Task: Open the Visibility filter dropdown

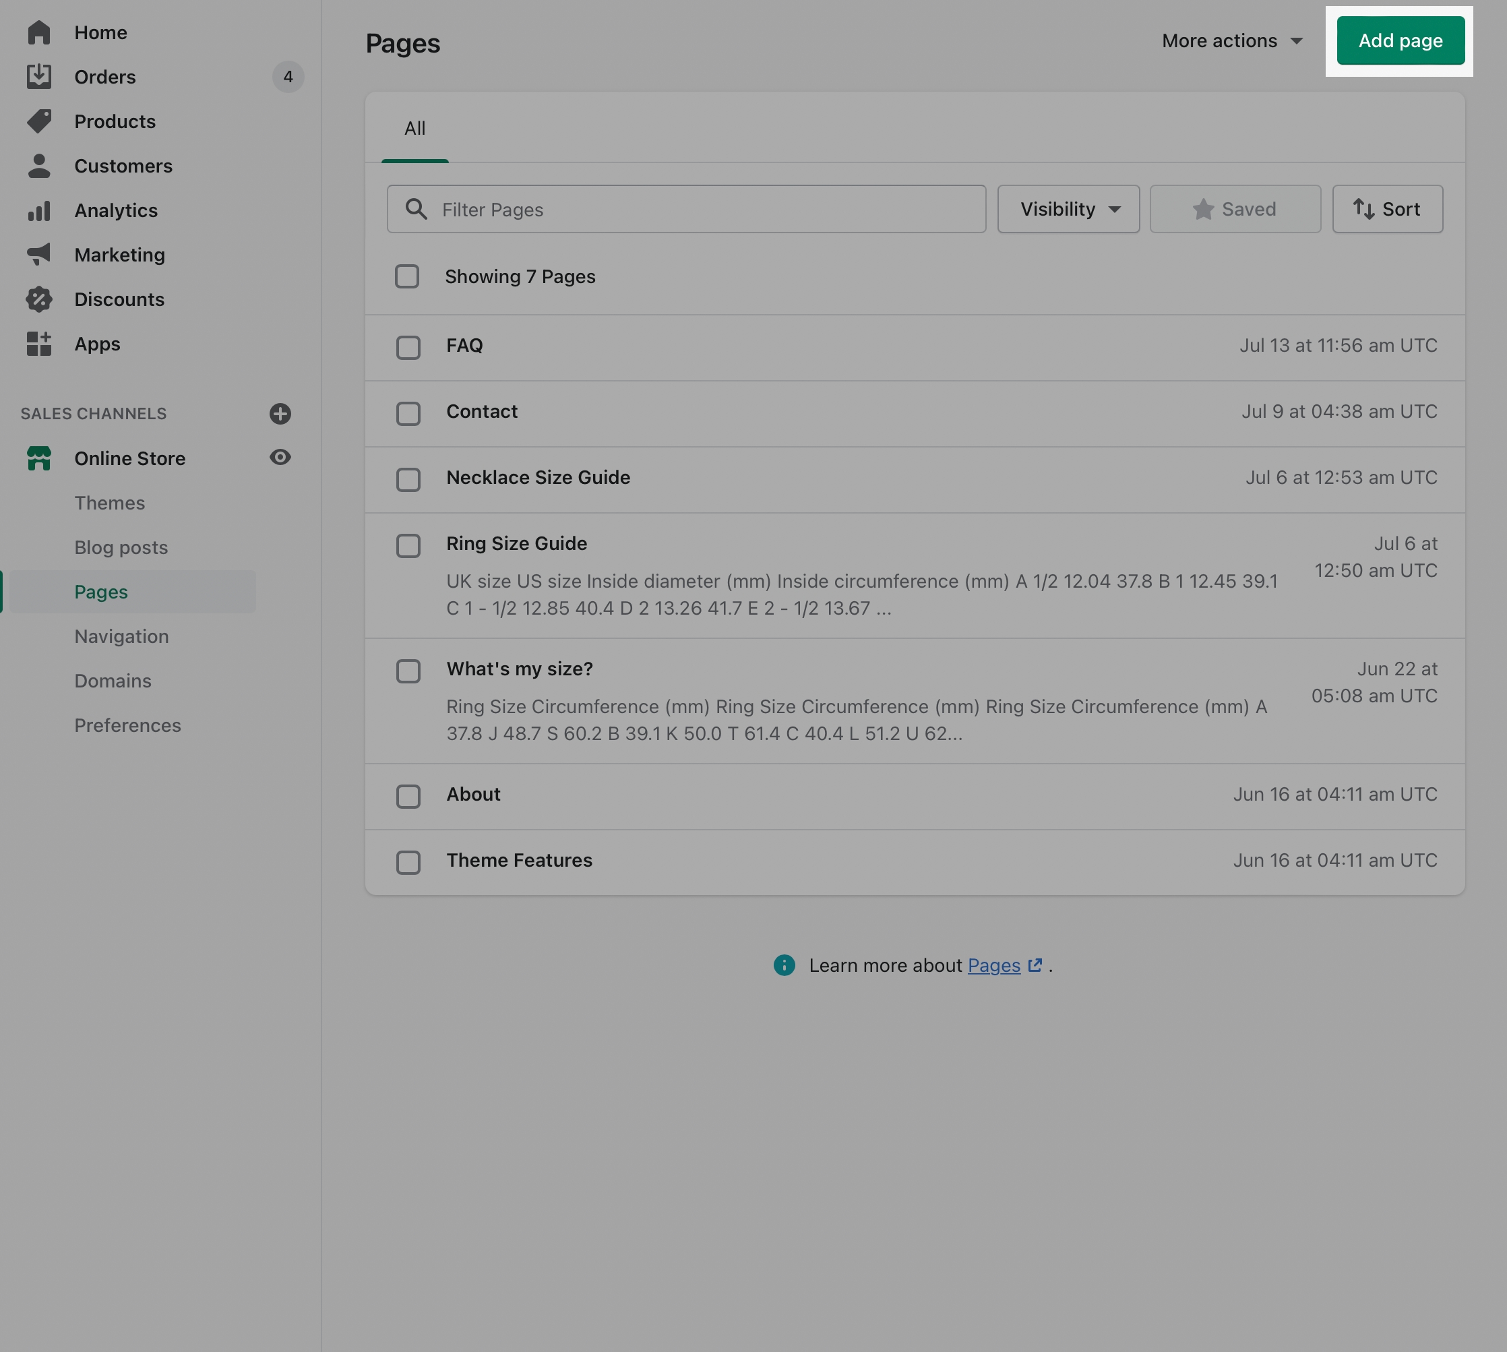Action: coord(1068,210)
